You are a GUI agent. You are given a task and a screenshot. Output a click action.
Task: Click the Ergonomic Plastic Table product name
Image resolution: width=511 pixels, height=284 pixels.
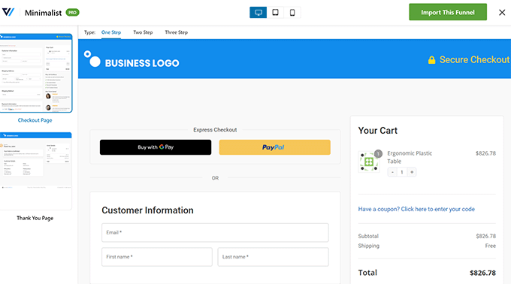[410, 157]
